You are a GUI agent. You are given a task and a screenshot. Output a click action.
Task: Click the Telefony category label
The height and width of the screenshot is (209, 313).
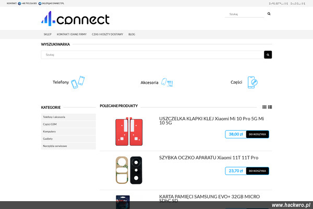click(x=61, y=82)
